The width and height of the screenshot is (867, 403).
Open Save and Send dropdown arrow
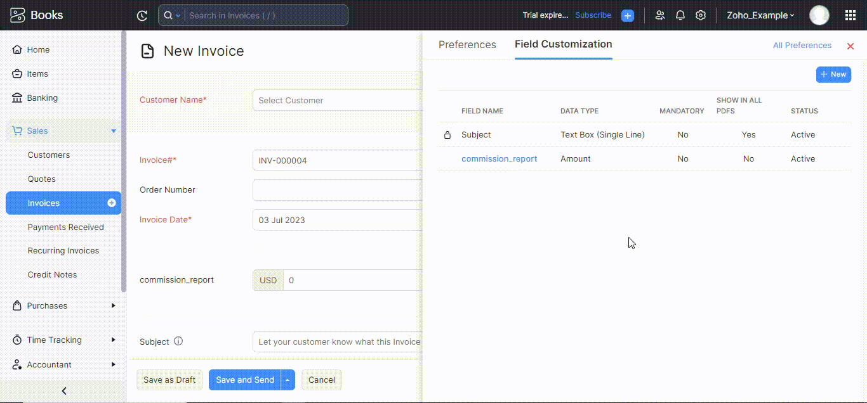pos(288,380)
